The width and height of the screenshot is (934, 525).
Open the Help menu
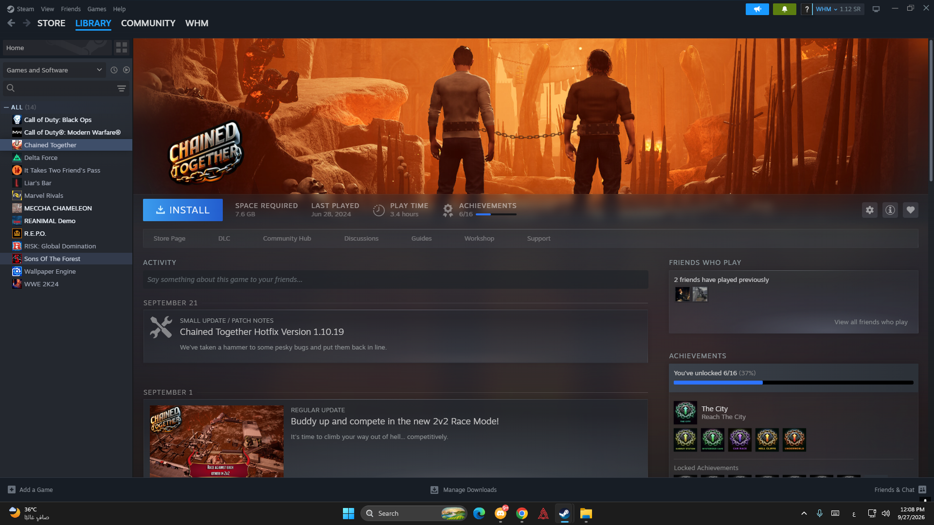tap(119, 9)
